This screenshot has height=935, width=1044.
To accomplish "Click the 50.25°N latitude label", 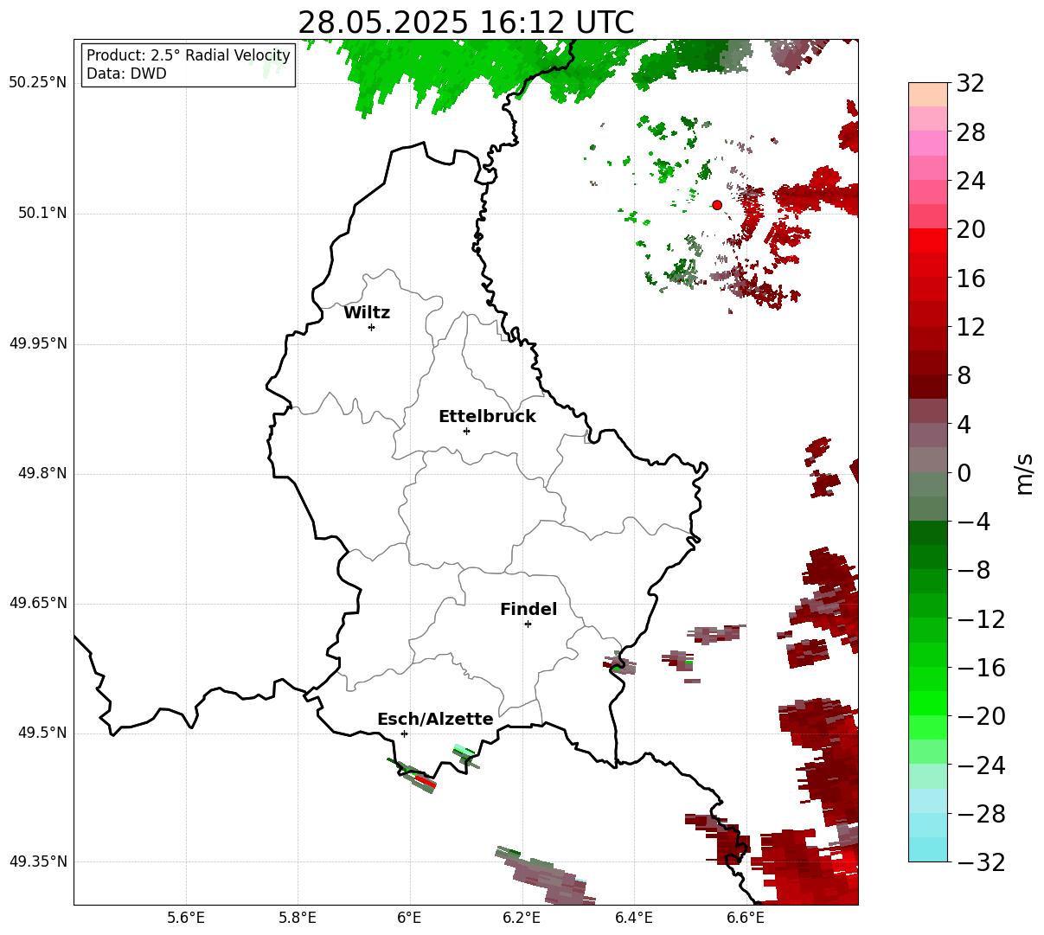I will click(x=37, y=83).
